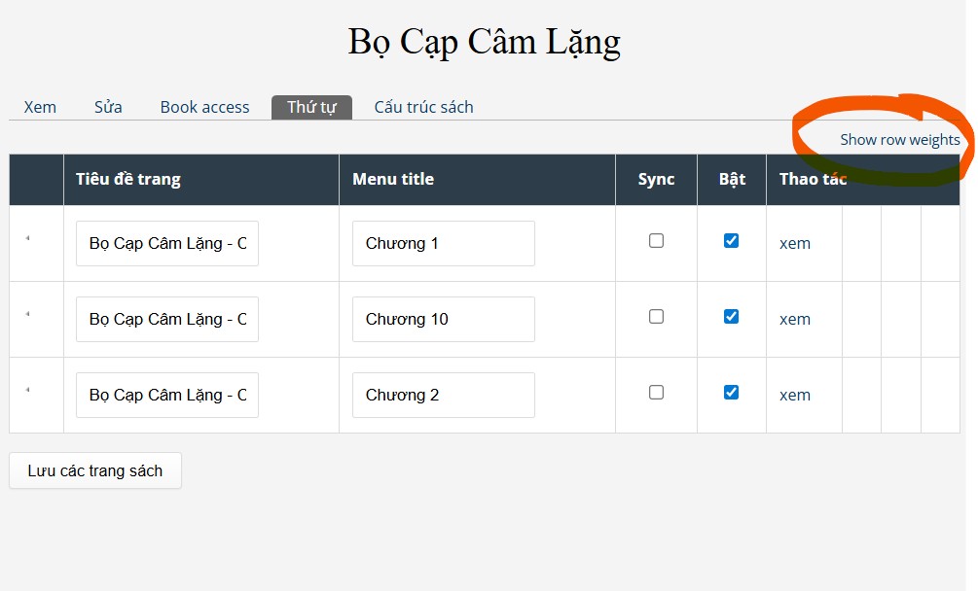Click the Show row weights link
Image resolution: width=978 pixels, height=591 pixels.
click(899, 140)
